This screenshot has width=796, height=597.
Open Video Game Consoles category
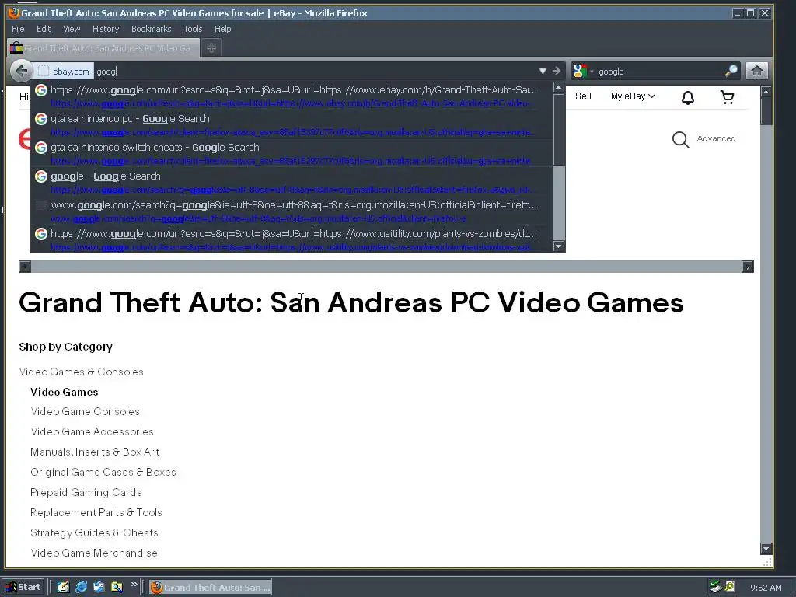(85, 412)
